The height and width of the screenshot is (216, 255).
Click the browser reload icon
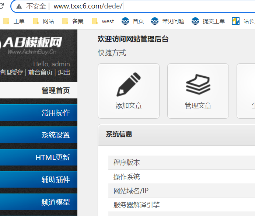(x=1, y=6)
